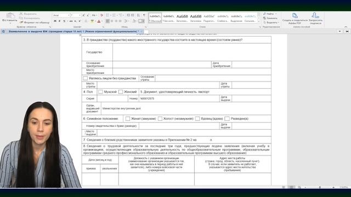Toggle bold (Ж) formatting

[x=55, y=21]
